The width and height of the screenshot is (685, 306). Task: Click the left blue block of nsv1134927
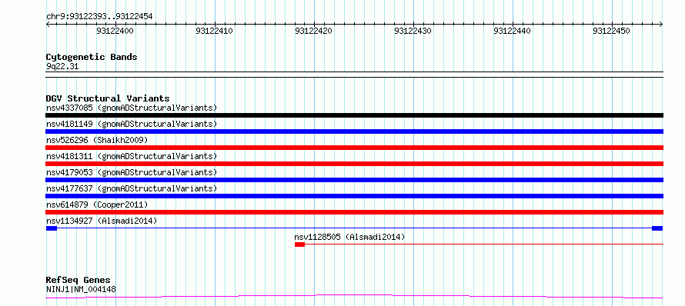[x=51, y=228]
